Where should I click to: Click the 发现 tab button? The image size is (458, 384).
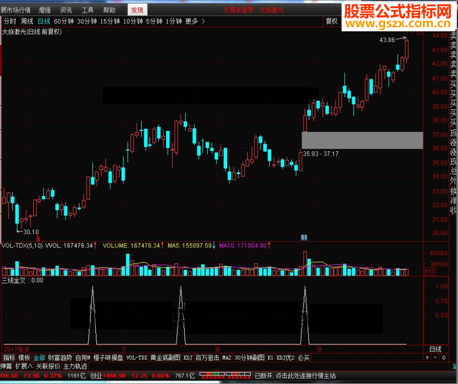click(137, 10)
